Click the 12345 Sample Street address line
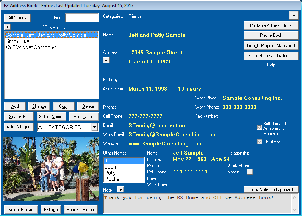This screenshot has height=216, width=302. (x=155, y=52)
